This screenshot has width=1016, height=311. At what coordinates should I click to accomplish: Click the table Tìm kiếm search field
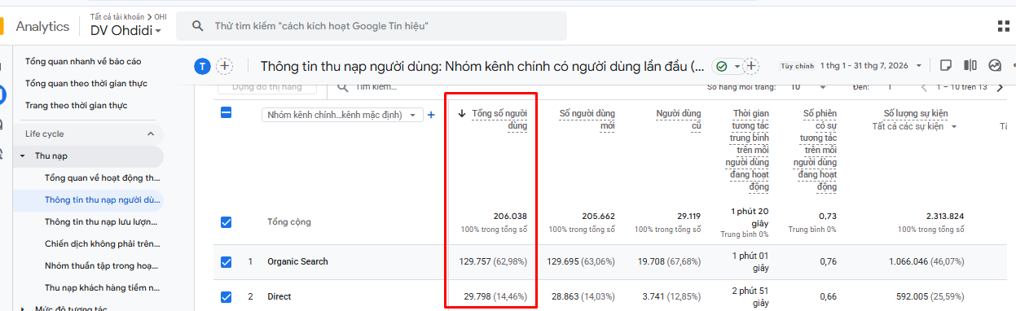[x=376, y=86]
